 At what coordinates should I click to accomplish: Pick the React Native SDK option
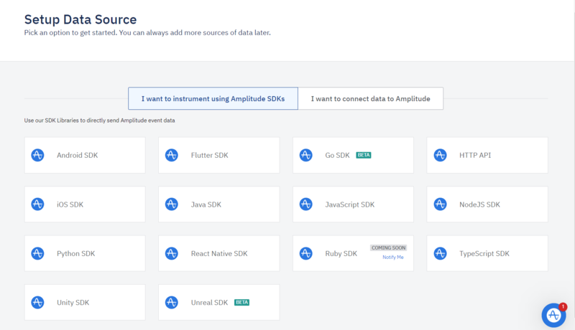(x=218, y=253)
